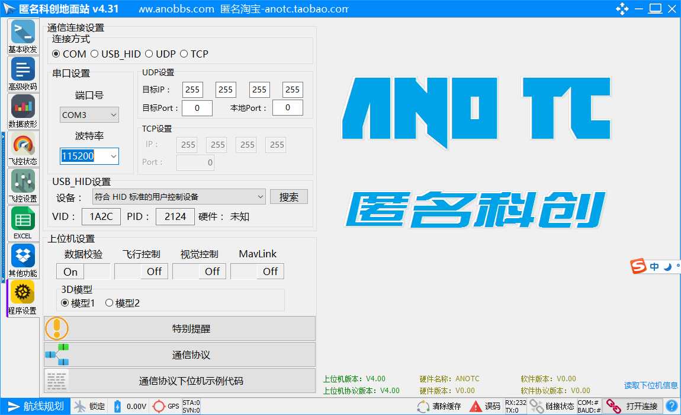Click the RX:232 TX:0 counter
Image resolution: width=681 pixels, height=415 pixels.
[516, 406]
